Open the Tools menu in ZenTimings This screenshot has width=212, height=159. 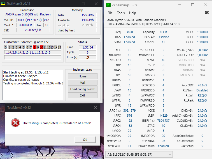coord(121,13)
